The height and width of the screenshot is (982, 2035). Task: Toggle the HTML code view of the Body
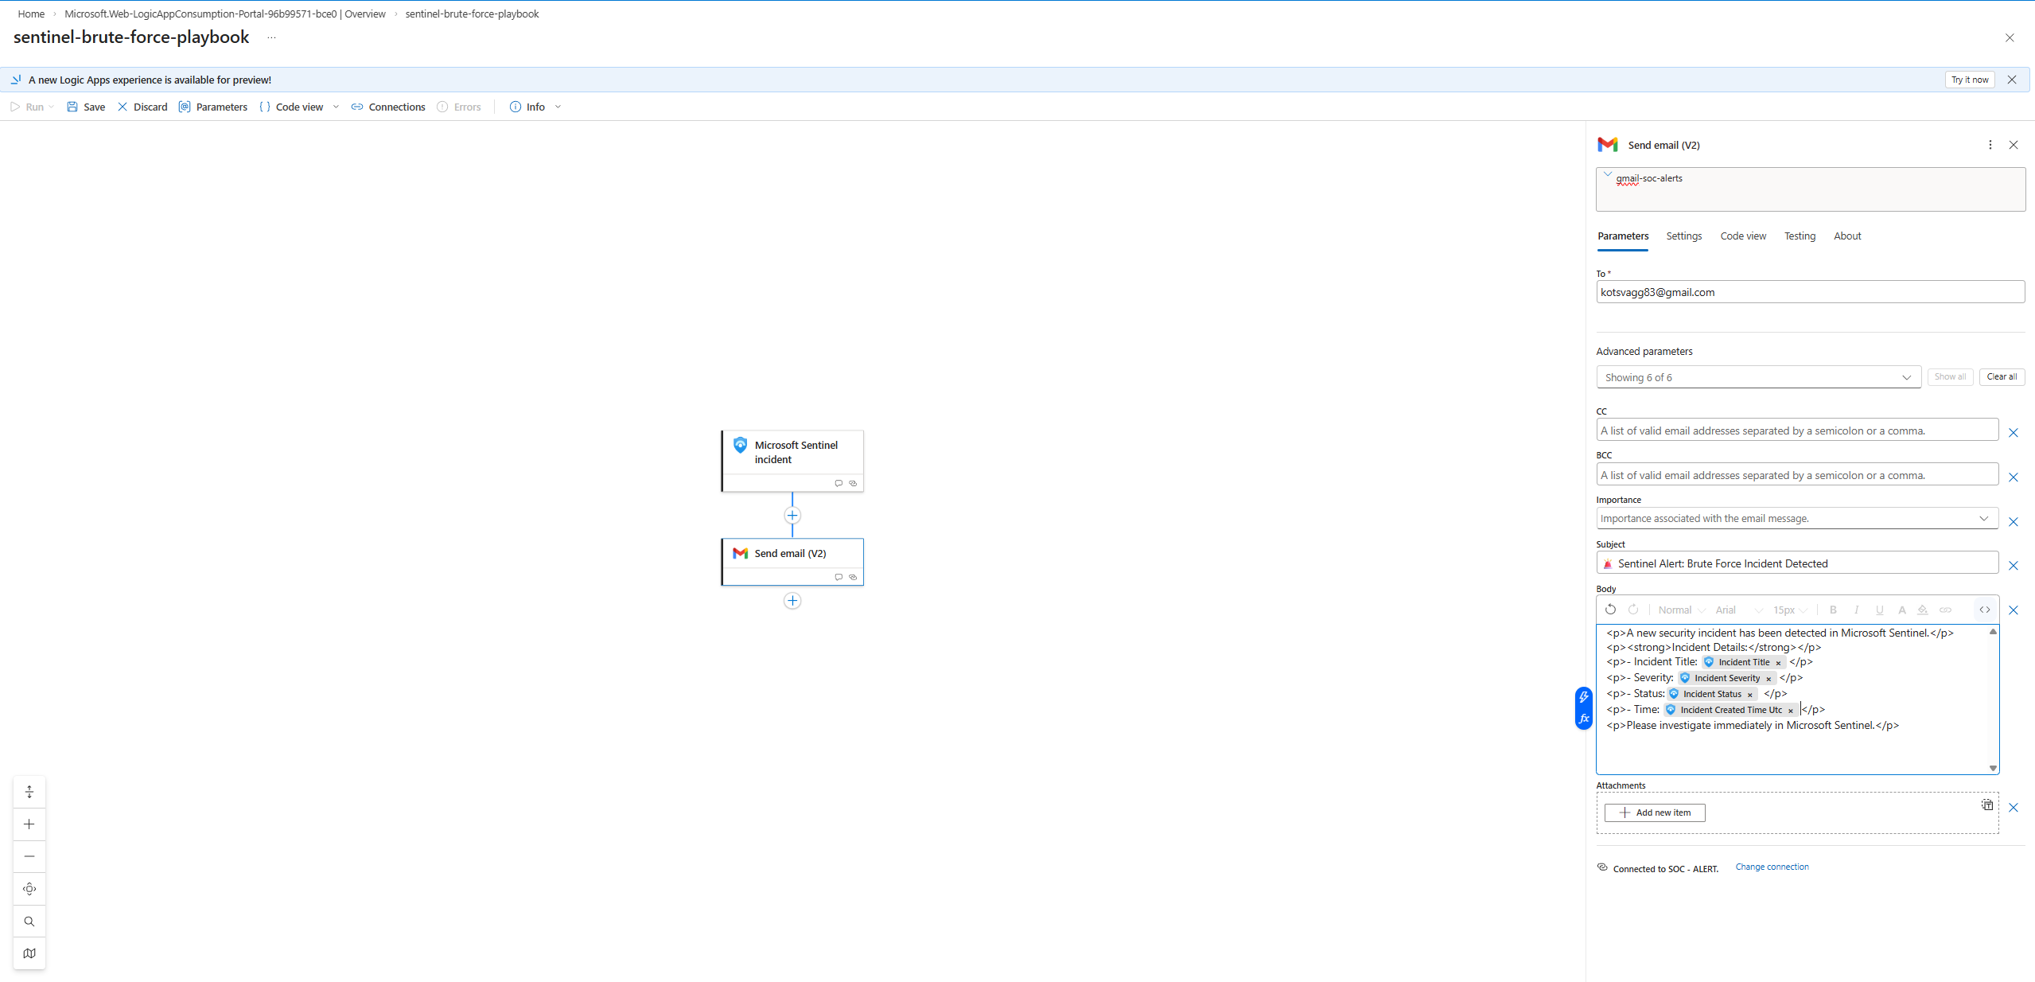point(1984,610)
